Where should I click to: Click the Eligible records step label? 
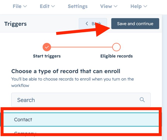coord(116,56)
